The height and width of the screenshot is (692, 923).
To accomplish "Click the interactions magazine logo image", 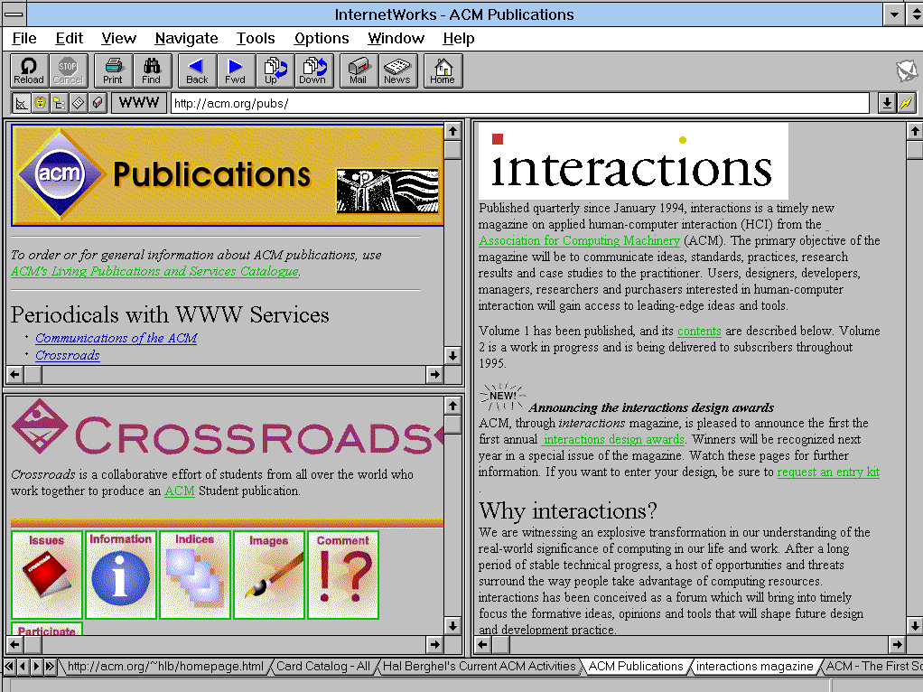I will point(633,162).
